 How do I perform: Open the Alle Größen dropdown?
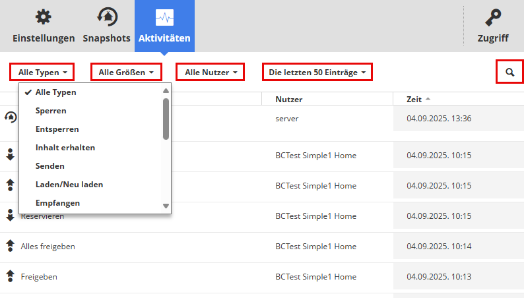coord(126,71)
